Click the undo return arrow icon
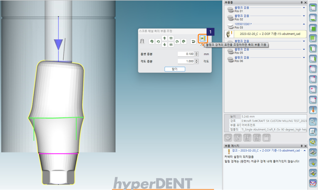This screenshot has width=318, height=190. 193,41
